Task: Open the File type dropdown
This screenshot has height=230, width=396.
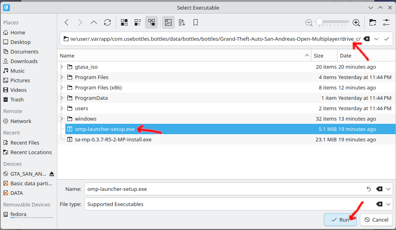Action: pos(388,204)
